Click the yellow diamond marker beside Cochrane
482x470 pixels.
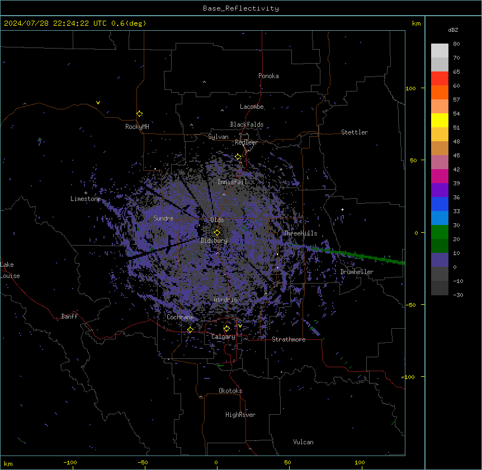[x=190, y=330]
